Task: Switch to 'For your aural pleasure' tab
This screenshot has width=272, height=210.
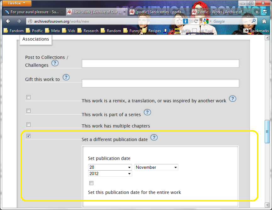Action: coord(33,12)
